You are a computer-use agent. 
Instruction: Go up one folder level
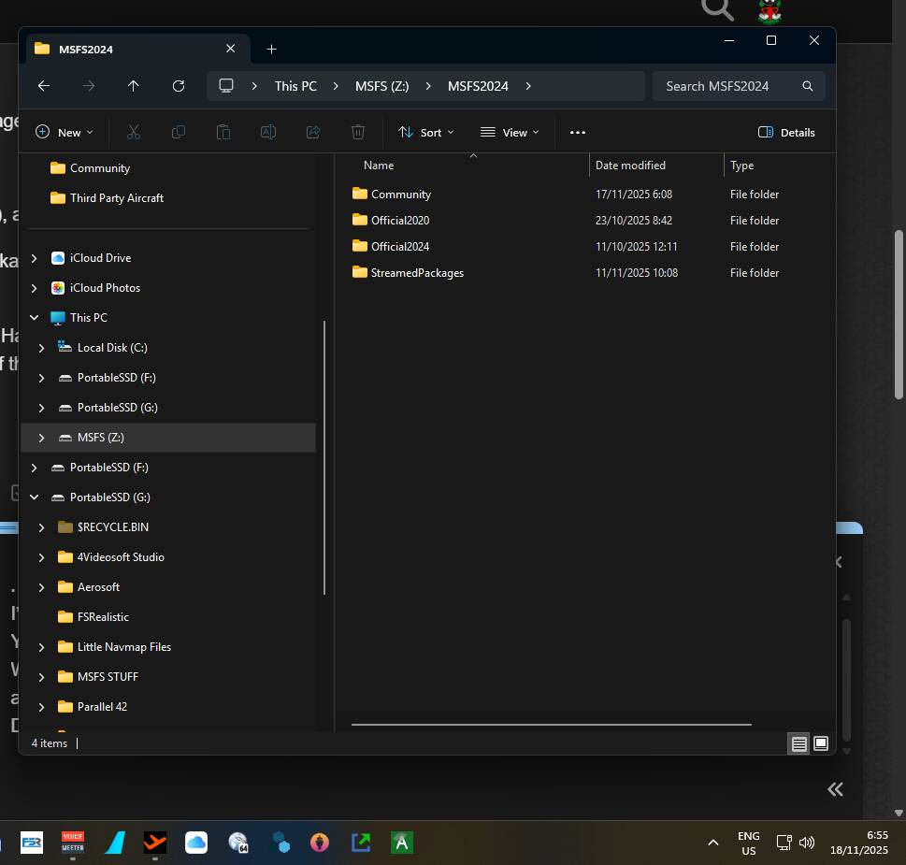point(134,86)
